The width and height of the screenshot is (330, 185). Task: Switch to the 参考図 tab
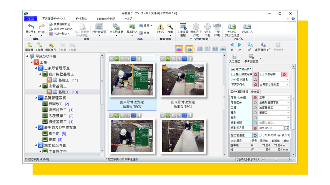click(x=255, y=92)
